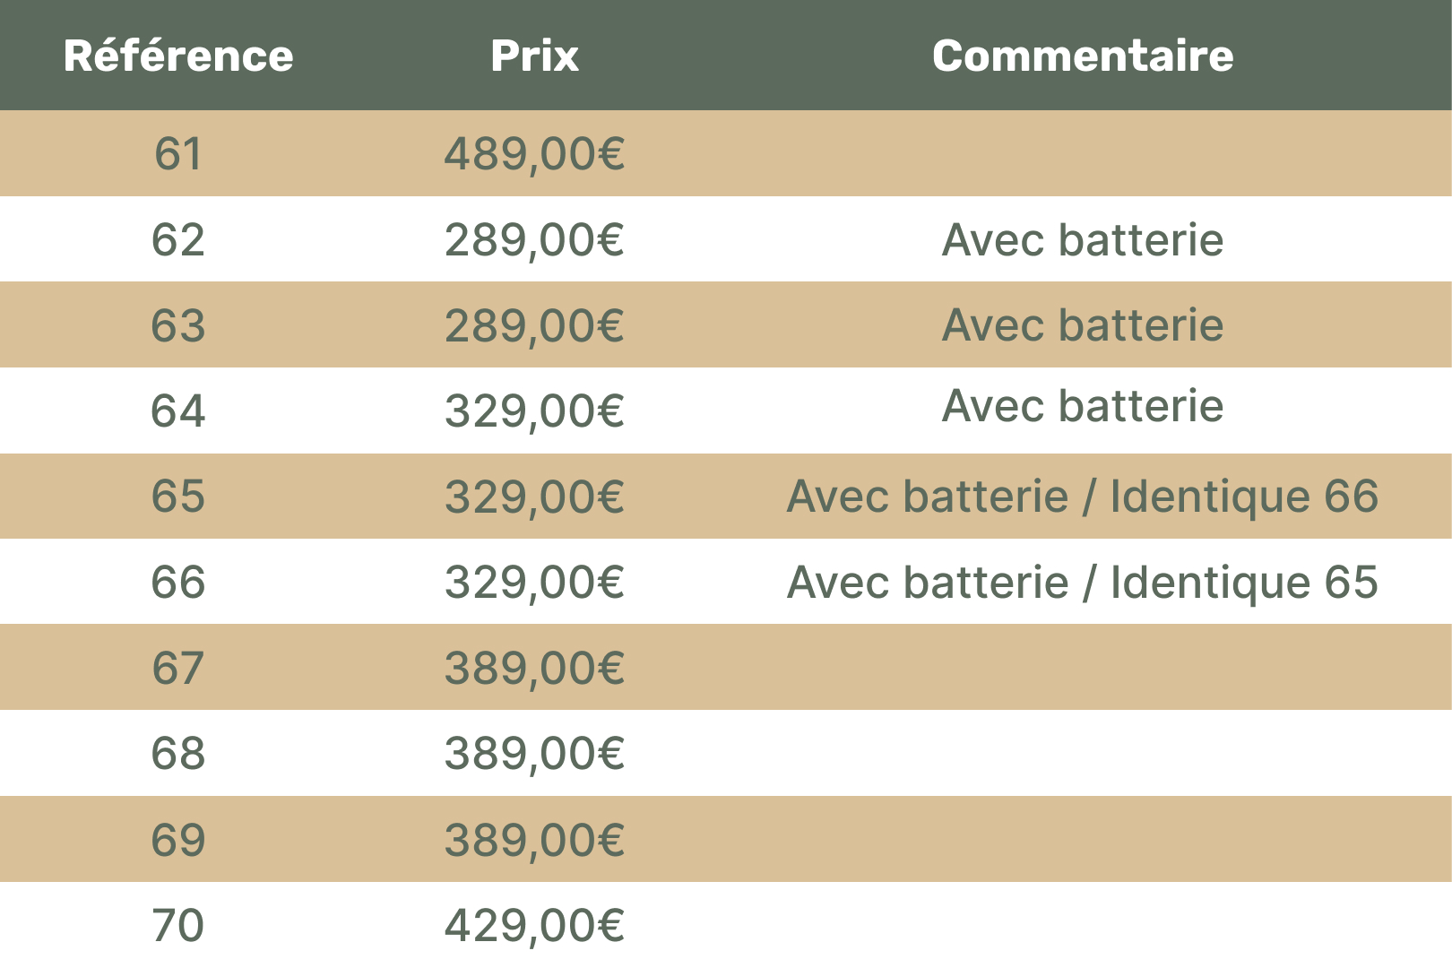
Task: Select reference number 64 cell
Action: tap(178, 411)
